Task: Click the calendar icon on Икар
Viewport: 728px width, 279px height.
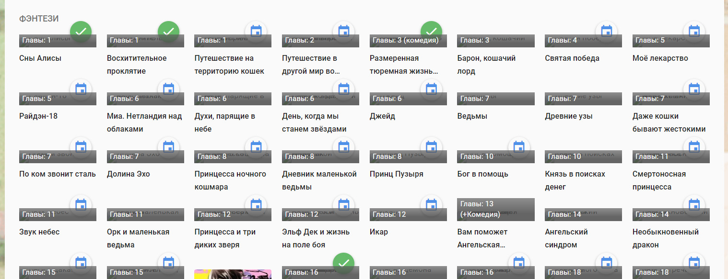Action: (x=431, y=205)
